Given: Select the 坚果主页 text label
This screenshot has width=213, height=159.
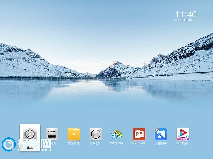Looking at the screenshot, I should pyautogui.click(x=96, y=143).
